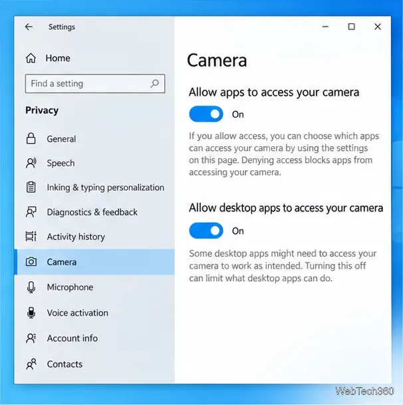Screen dimensions: 403x405
Task: Close the Settings window
Action: (x=378, y=27)
